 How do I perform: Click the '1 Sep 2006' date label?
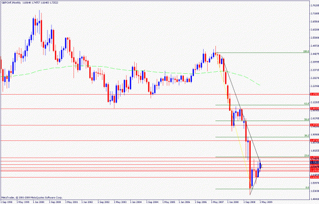[201, 202]
